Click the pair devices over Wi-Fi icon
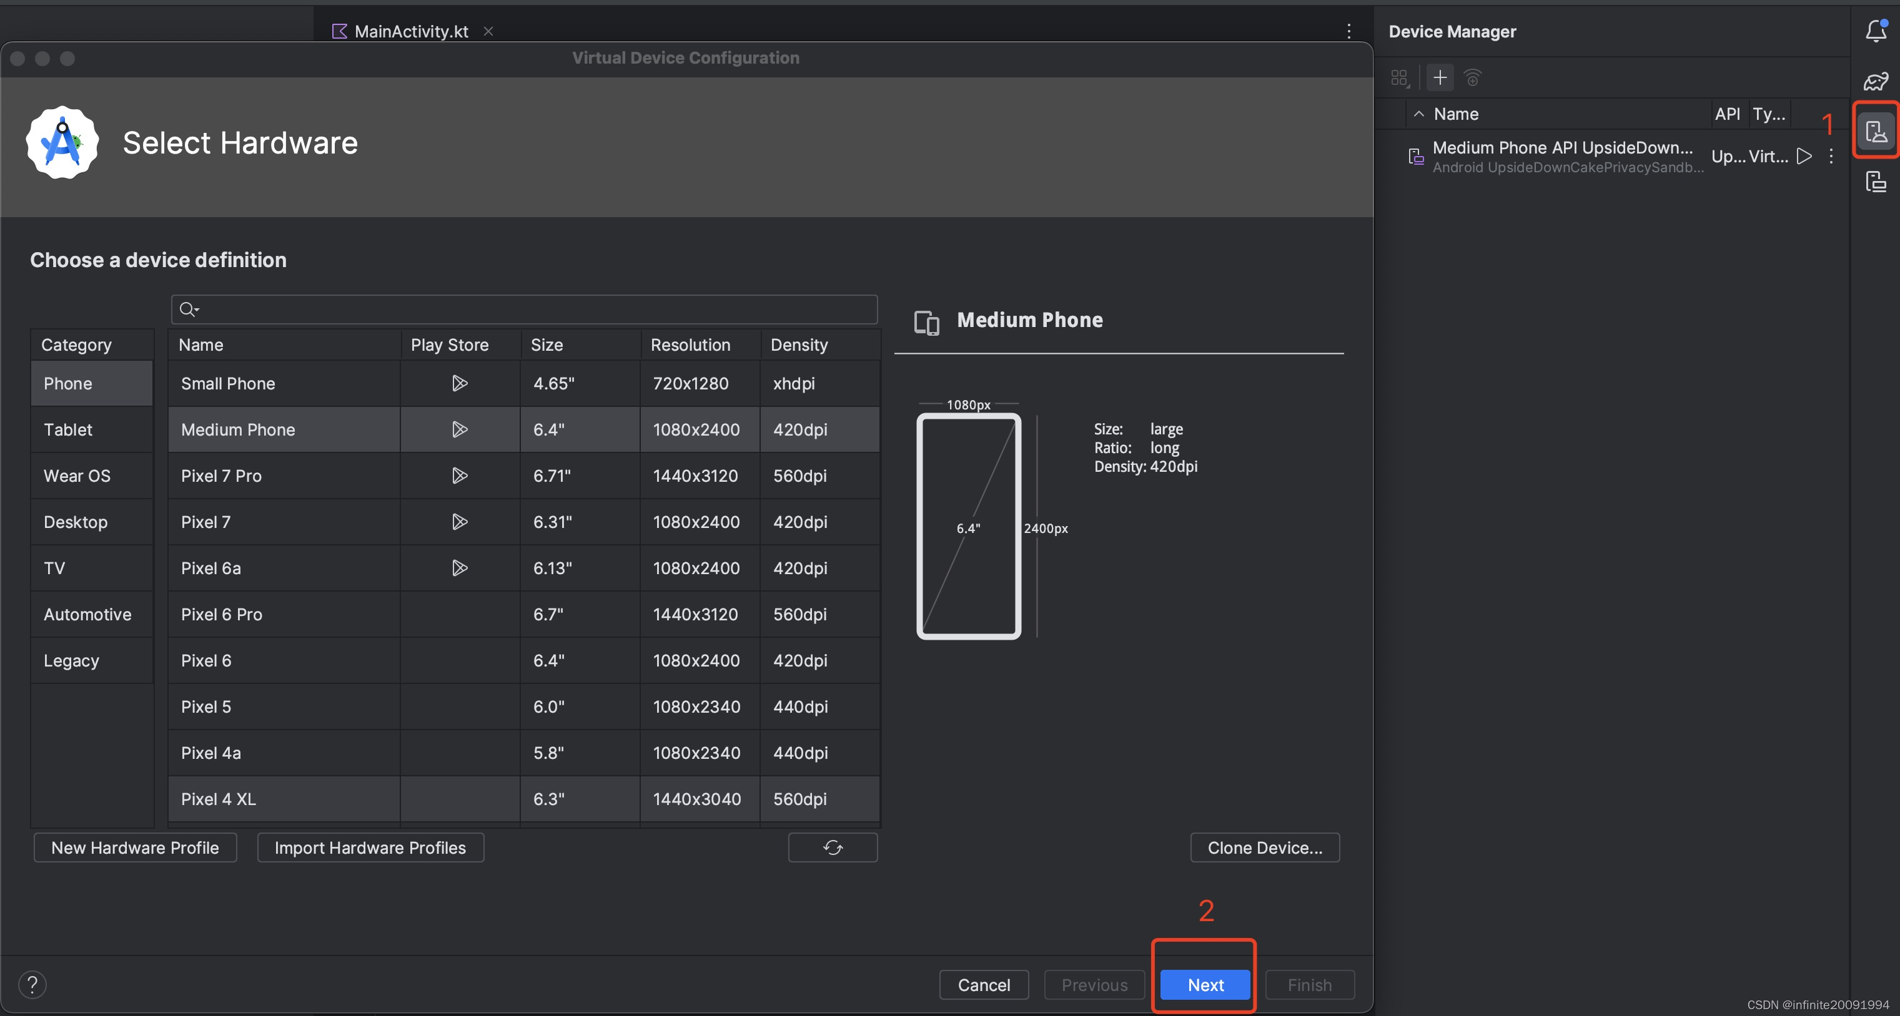 click(x=1472, y=77)
